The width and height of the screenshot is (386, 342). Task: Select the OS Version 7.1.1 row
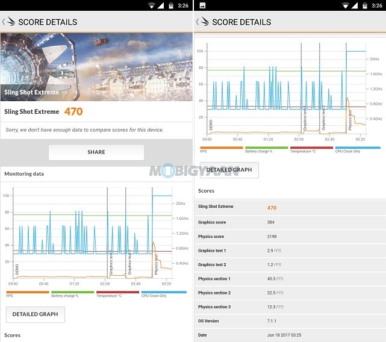290,321
